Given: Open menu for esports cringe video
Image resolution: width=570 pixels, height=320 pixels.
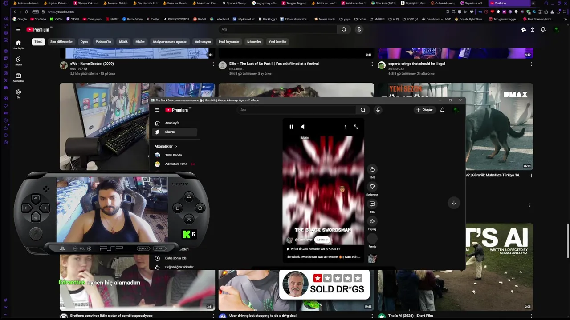Looking at the screenshot, I should (x=531, y=64).
